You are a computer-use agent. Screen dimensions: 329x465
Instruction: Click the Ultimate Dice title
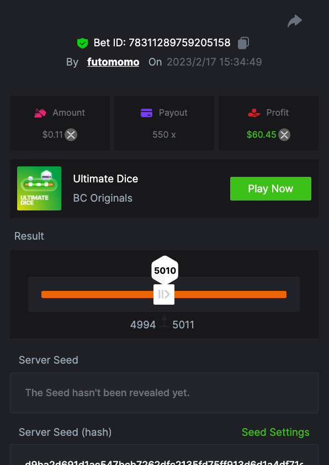point(105,179)
